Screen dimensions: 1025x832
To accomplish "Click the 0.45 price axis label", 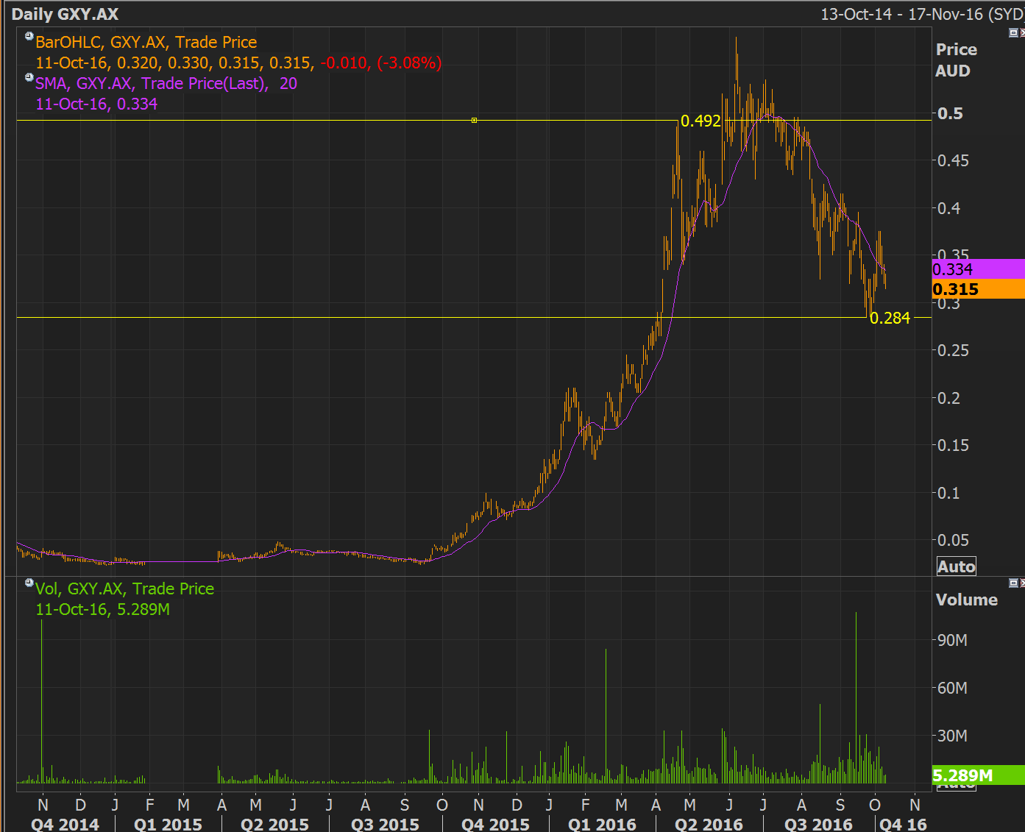I will pos(953,160).
